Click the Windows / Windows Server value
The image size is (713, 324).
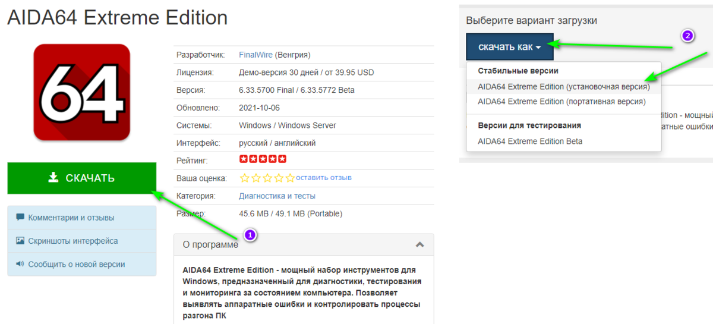pyautogui.click(x=288, y=125)
